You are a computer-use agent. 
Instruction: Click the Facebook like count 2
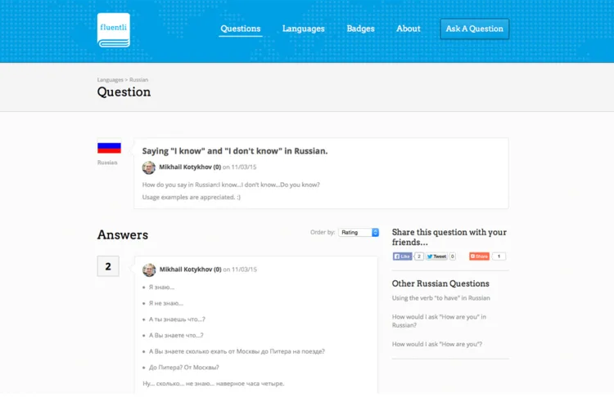[419, 256]
